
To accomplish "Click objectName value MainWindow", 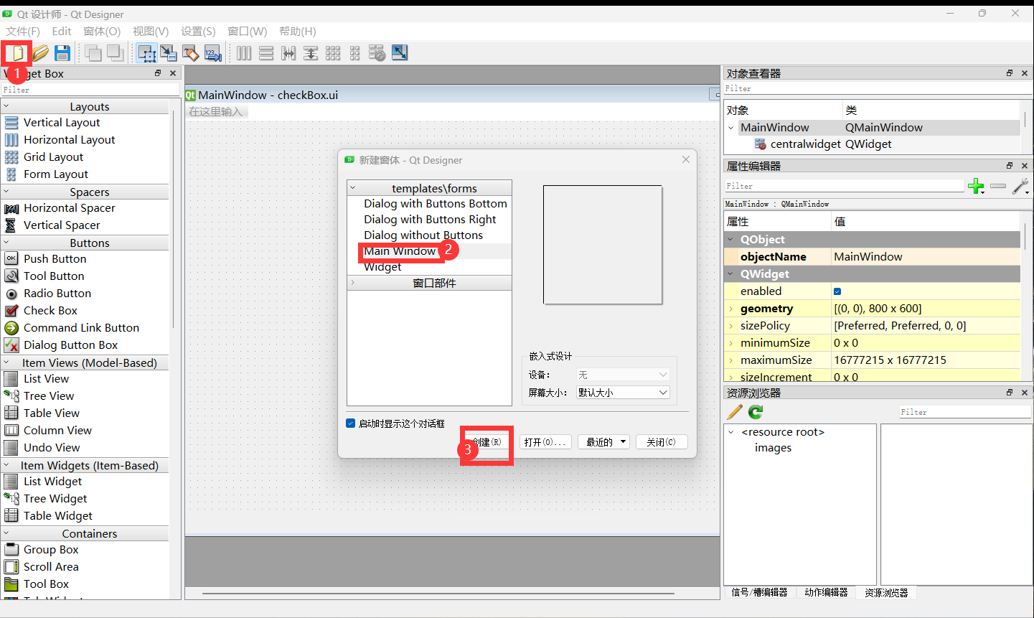I will [x=926, y=257].
